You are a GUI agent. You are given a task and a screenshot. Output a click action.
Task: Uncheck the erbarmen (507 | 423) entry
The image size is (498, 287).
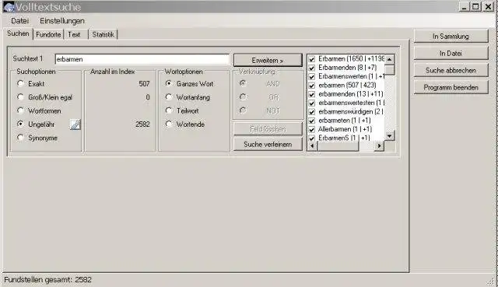point(311,86)
